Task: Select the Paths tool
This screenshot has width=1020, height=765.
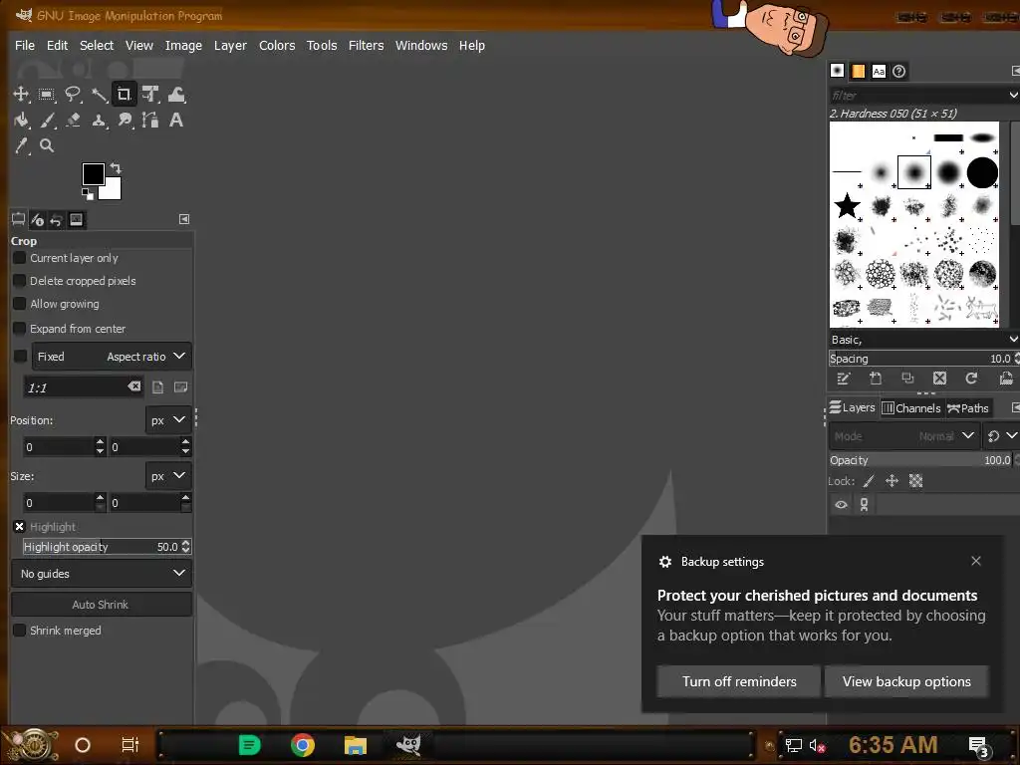Action: (150, 121)
